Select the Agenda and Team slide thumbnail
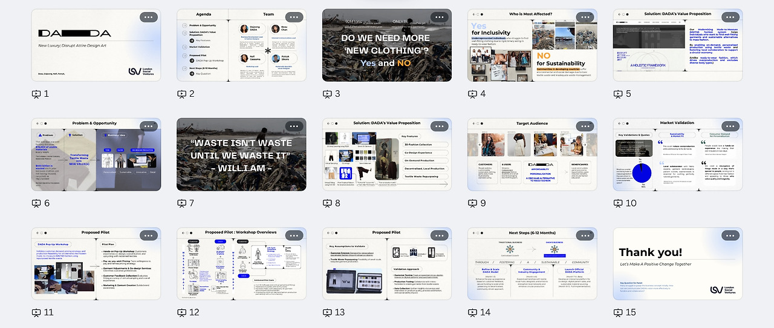This screenshot has height=328, width=774. point(241,45)
